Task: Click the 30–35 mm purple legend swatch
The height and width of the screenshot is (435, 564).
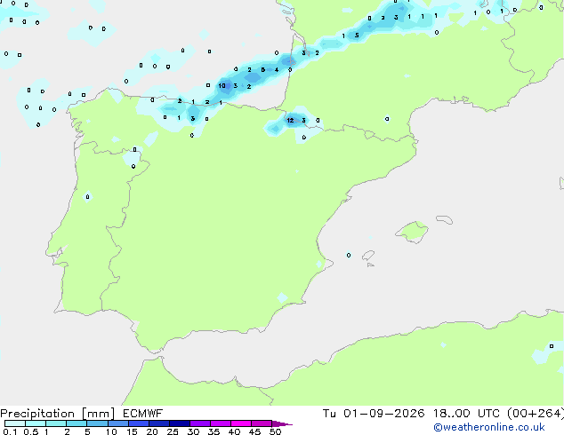Action: pos(199,423)
